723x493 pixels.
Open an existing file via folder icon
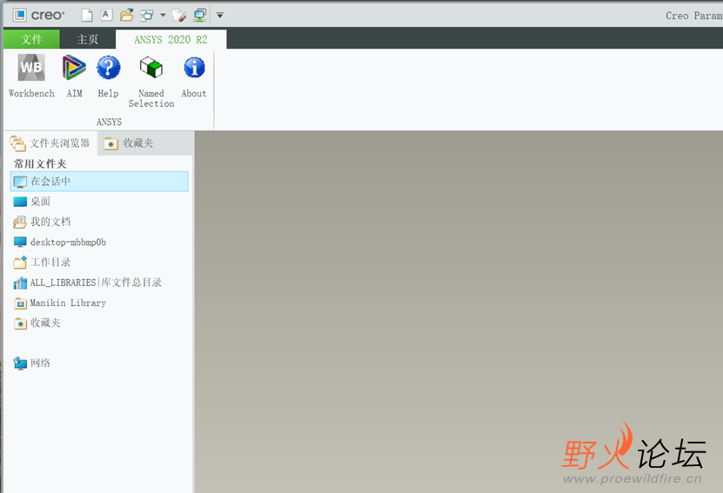[x=127, y=15]
